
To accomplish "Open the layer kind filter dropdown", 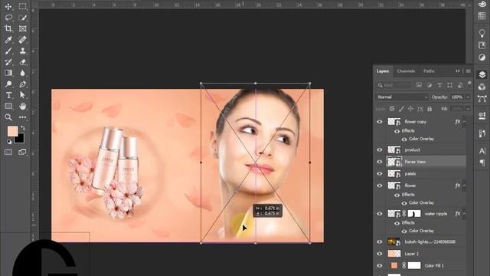I will [x=394, y=85].
